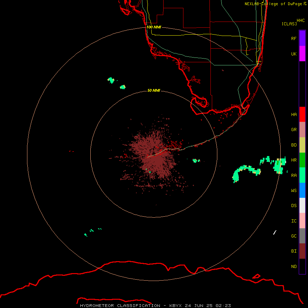Image resolution: width=308 pixels, height=308 pixels.
Task: Click the 'NEXLAB-College of DuPage' text
Action: tap(273, 4)
